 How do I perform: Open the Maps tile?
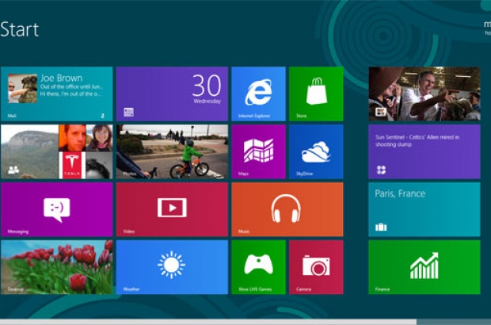click(258, 151)
